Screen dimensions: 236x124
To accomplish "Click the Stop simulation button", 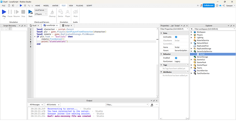I will pos(23,13).
